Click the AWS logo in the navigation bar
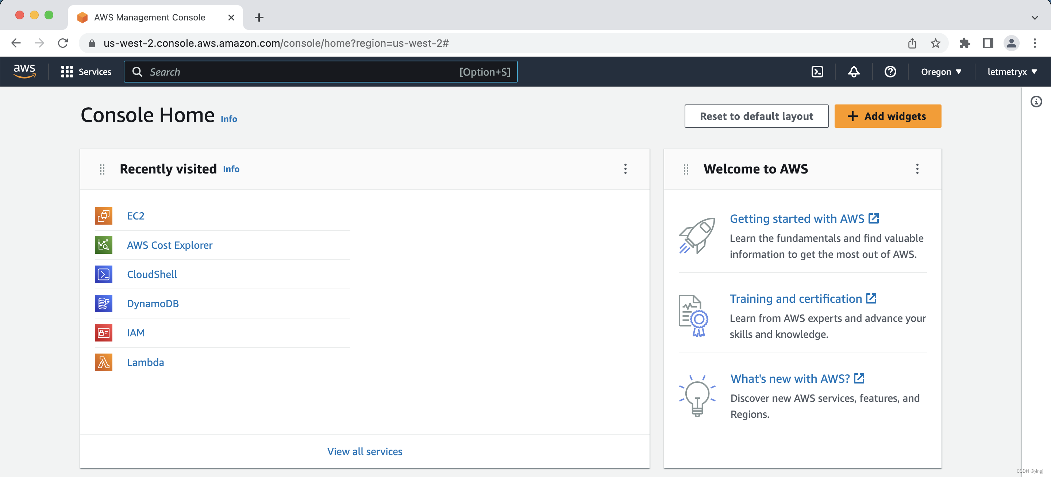 click(x=24, y=71)
